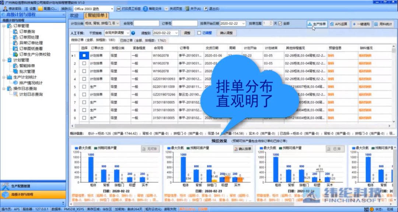Open the 计划分类 dropdown
This screenshot has width=398, height=212.
pos(117,23)
